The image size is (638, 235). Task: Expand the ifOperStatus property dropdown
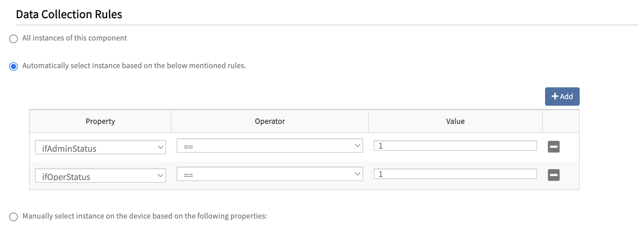coord(100,175)
